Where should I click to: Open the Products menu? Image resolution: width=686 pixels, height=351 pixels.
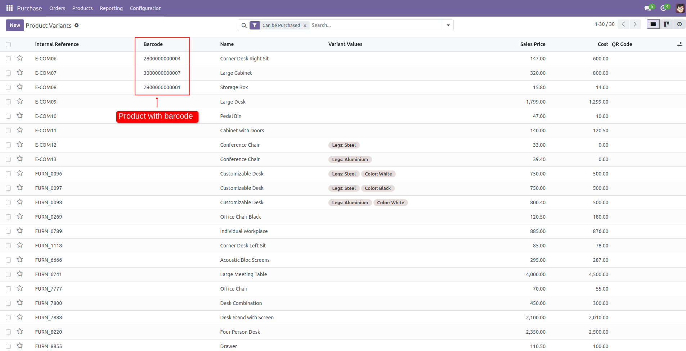[x=82, y=8]
